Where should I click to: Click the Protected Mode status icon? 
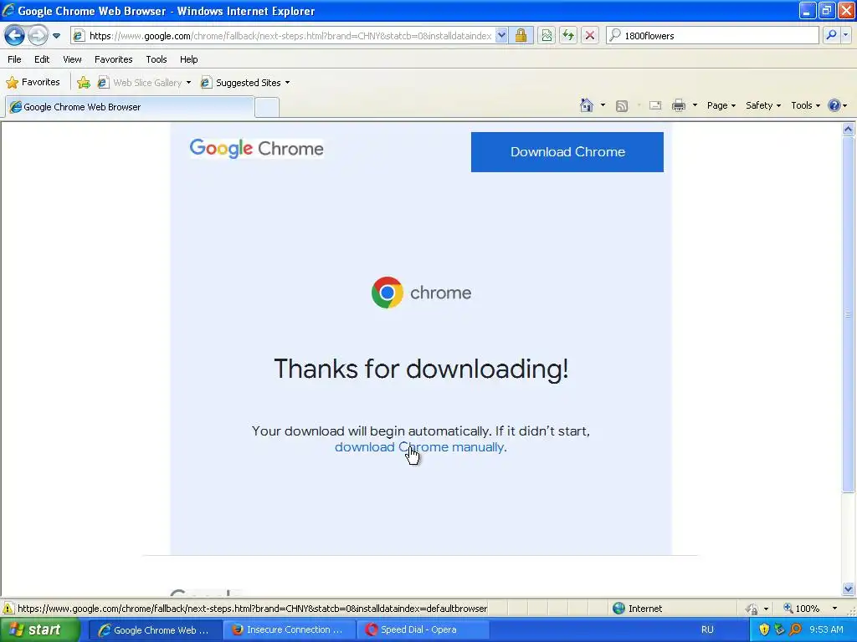[752, 609]
